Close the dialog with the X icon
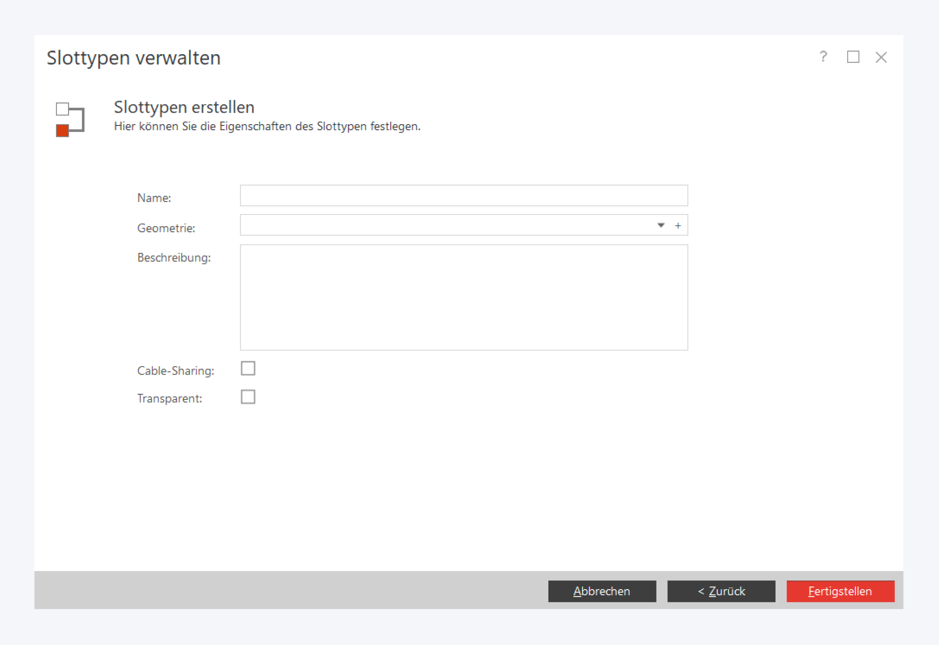Viewport: 939px width, 645px height. 881,57
